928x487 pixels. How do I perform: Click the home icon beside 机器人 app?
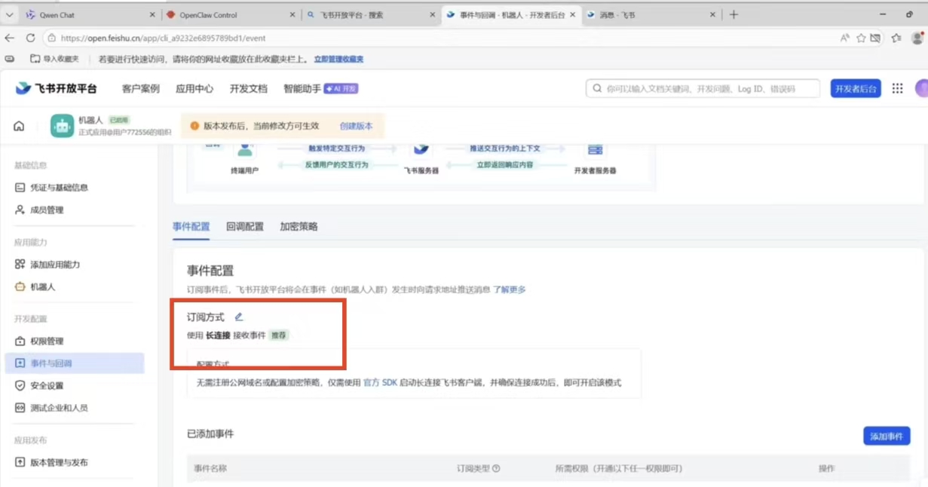pyautogui.click(x=19, y=126)
